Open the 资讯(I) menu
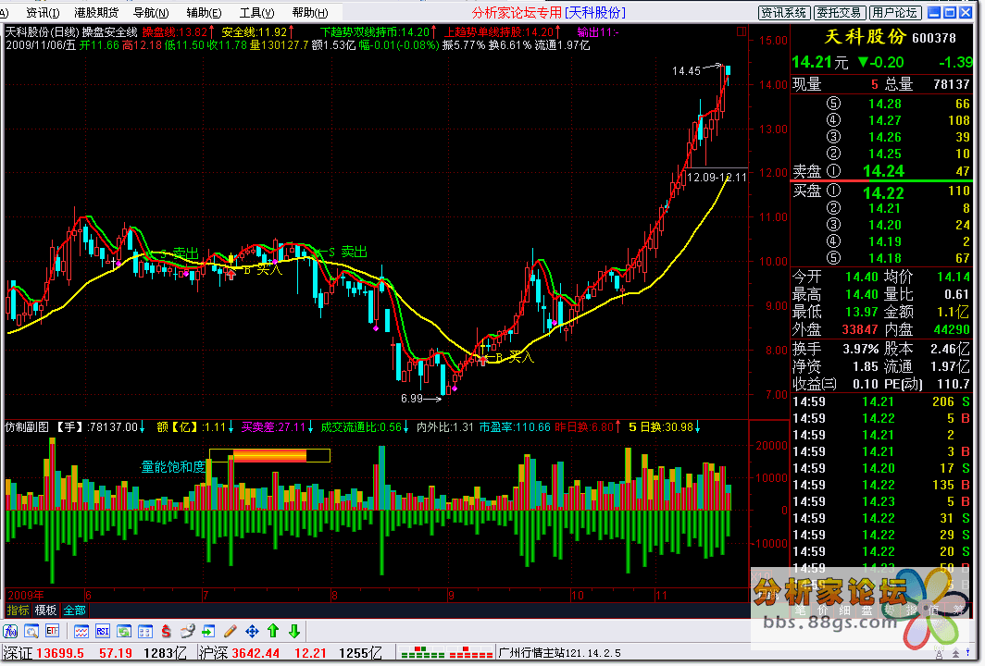This screenshot has height=666, width=985. tap(43, 13)
